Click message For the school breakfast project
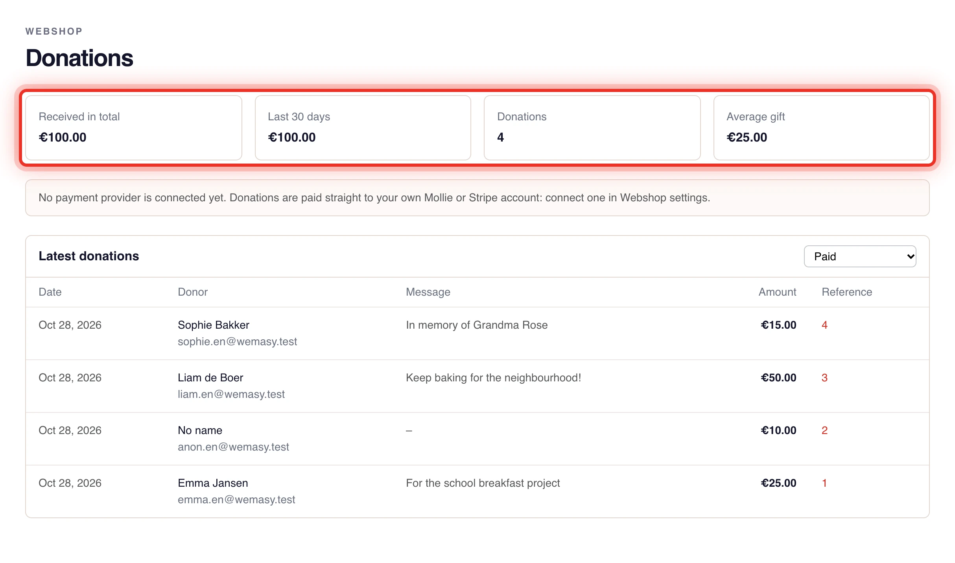 [x=483, y=483]
